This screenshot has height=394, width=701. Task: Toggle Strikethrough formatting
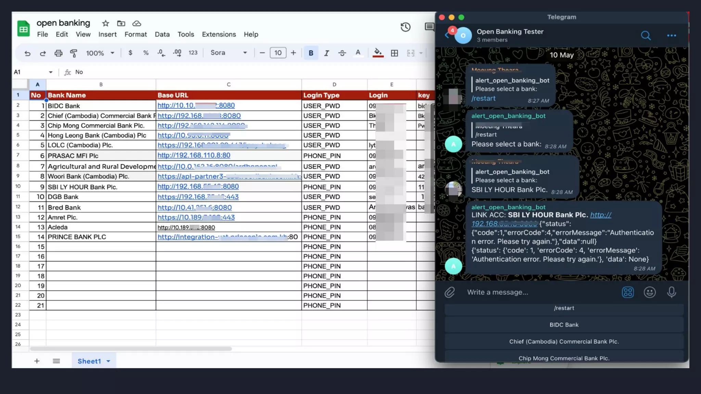click(342, 53)
